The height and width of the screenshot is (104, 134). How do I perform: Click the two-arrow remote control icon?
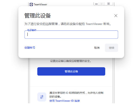tap(42, 97)
